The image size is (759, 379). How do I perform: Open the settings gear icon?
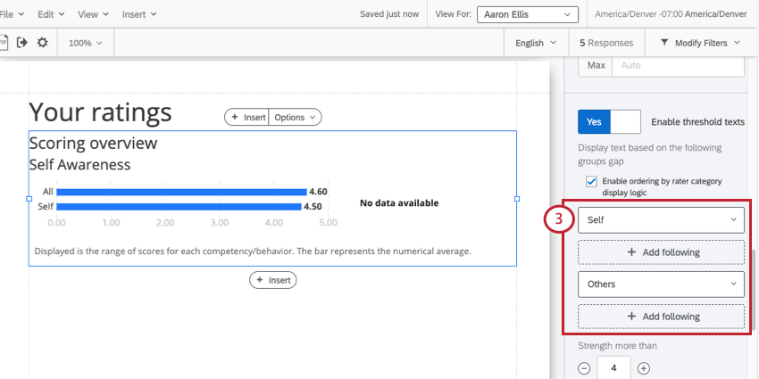43,43
